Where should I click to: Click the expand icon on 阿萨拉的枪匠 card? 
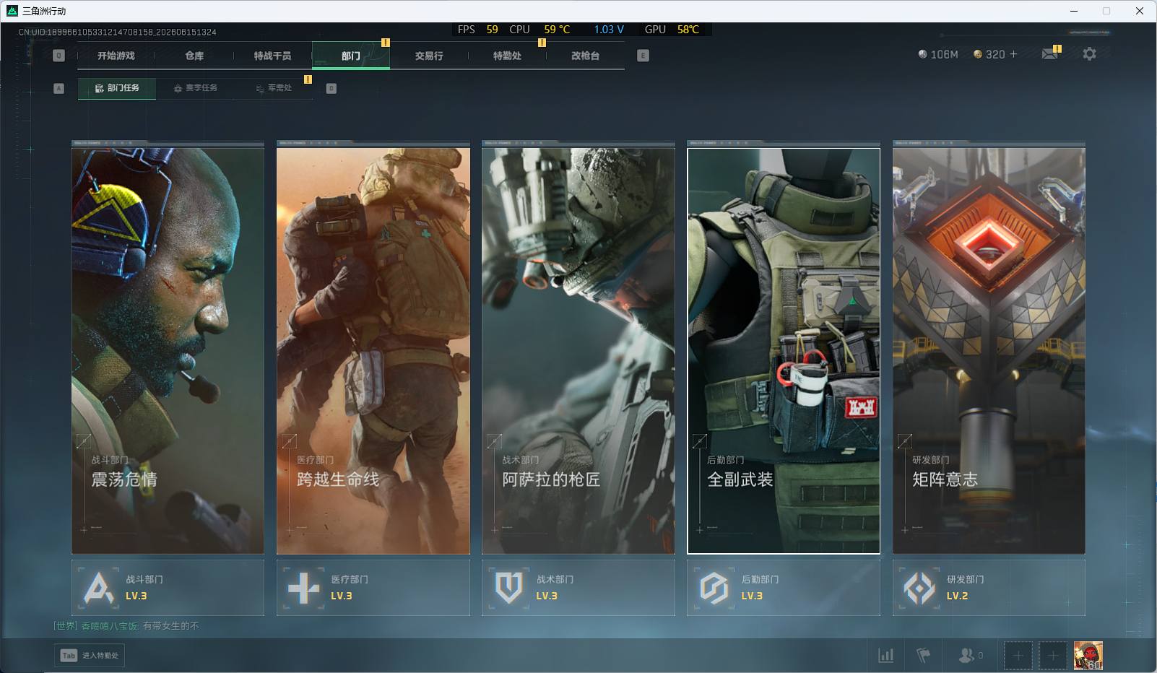click(495, 440)
